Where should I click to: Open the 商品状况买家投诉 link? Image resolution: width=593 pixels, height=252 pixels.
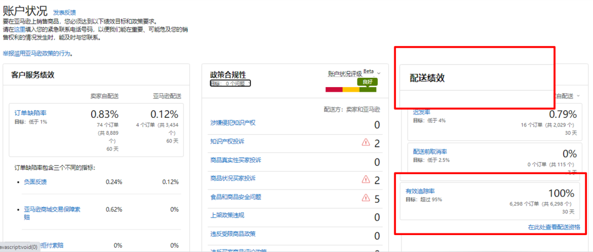click(233, 178)
